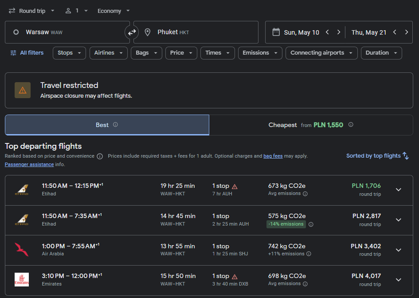Click info icon beside ranked based text

(100, 156)
